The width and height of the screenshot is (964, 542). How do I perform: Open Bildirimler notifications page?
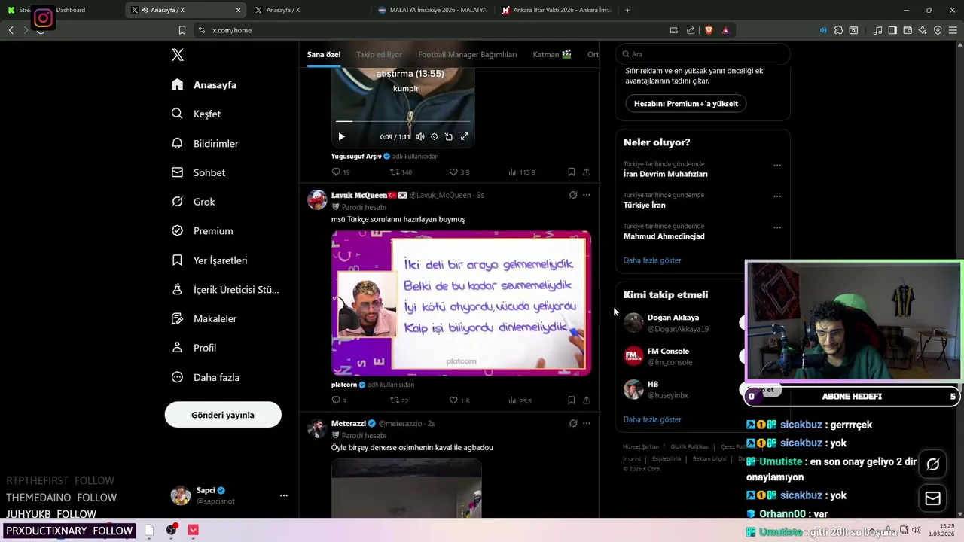(x=205, y=143)
